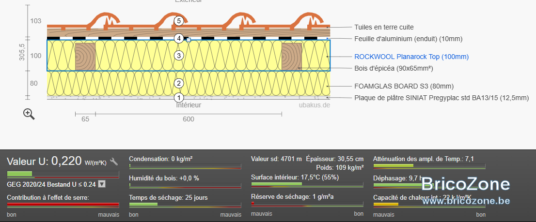
Task: Click the left spruce rafter in diagram
Action: click(85, 57)
